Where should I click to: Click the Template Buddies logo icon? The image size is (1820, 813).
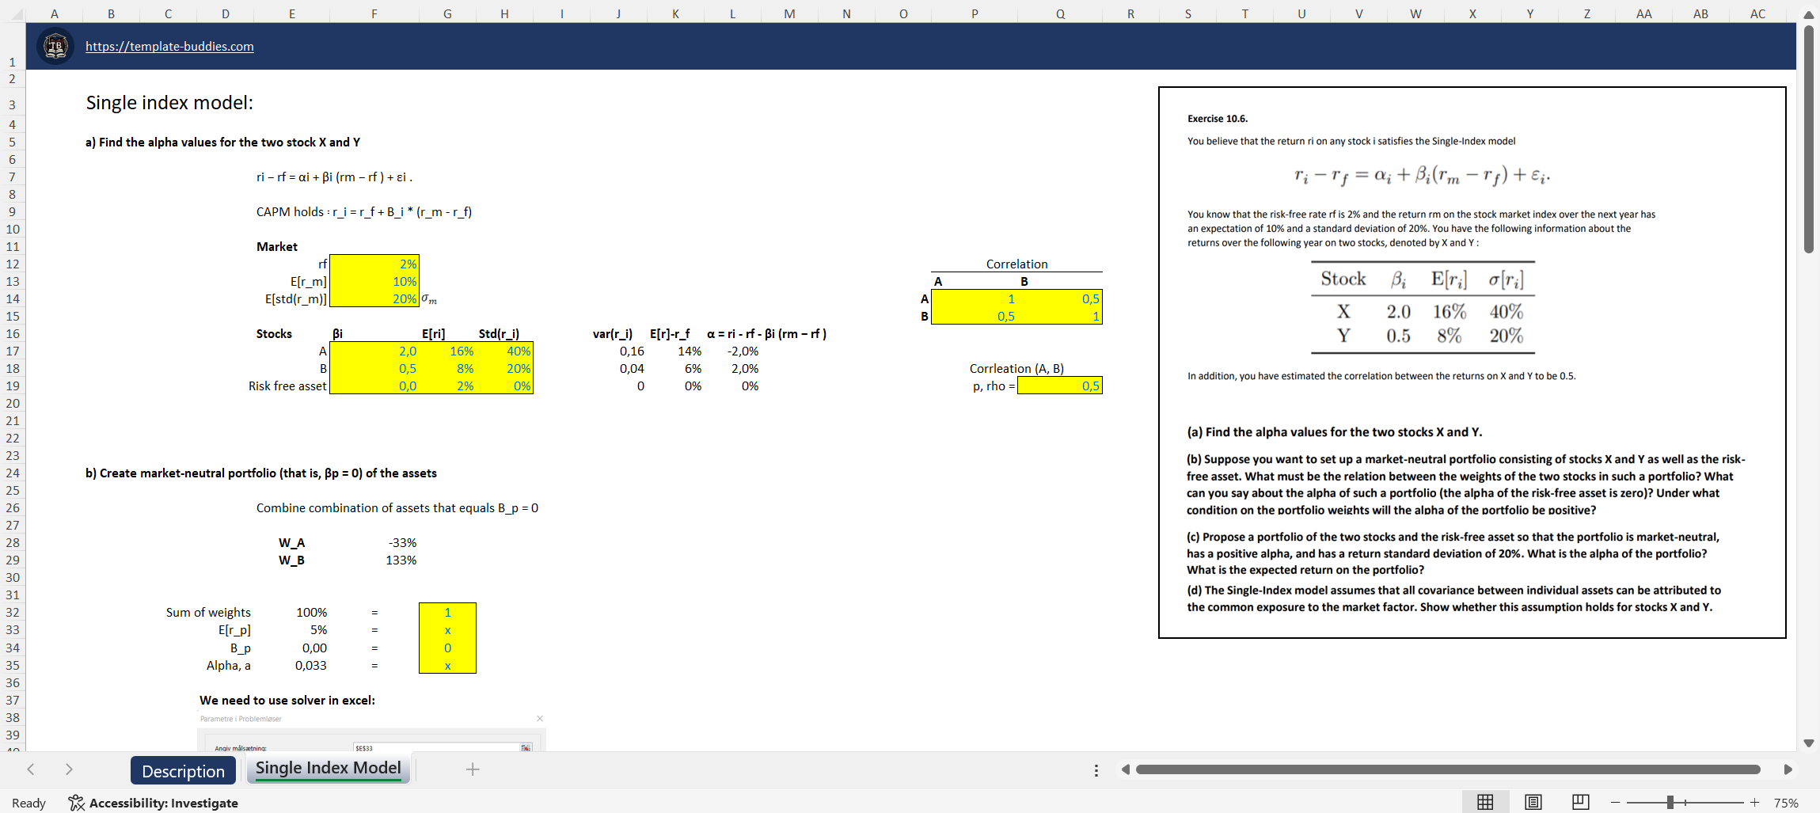click(x=55, y=46)
